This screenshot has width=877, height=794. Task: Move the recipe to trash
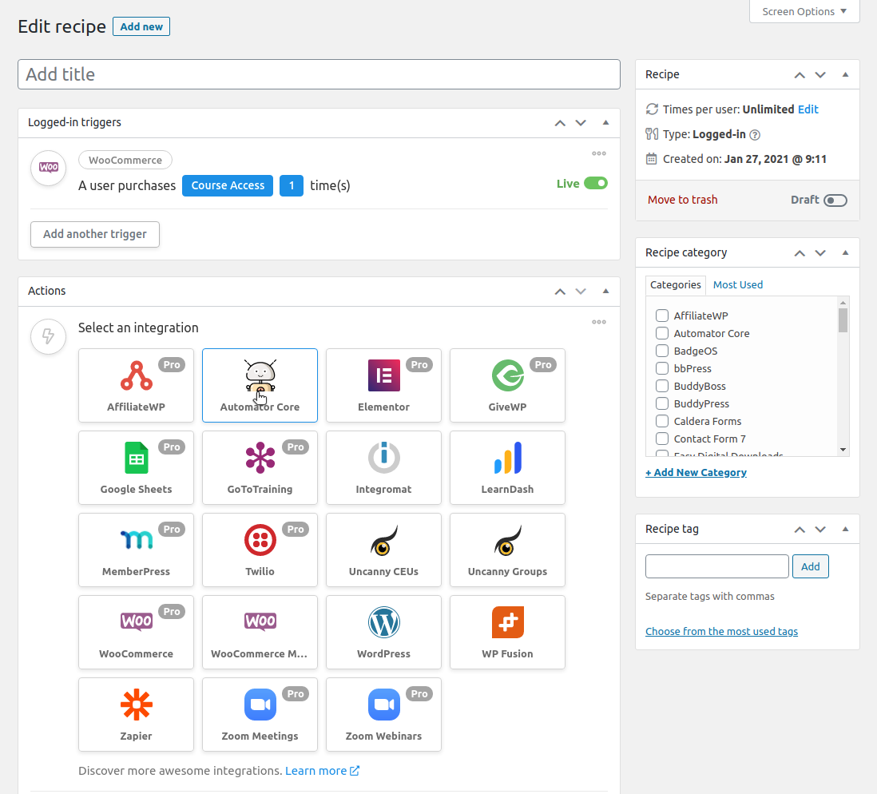click(682, 200)
